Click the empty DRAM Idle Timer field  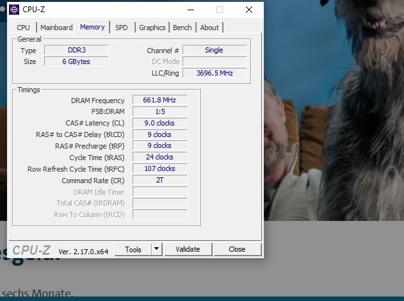pyautogui.click(x=160, y=191)
